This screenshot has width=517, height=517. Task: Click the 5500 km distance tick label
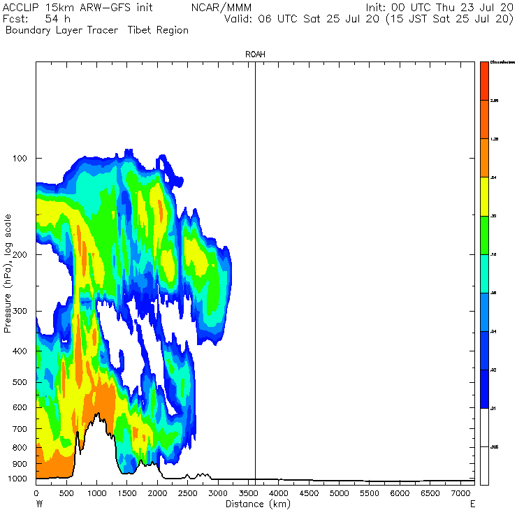click(370, 493)
